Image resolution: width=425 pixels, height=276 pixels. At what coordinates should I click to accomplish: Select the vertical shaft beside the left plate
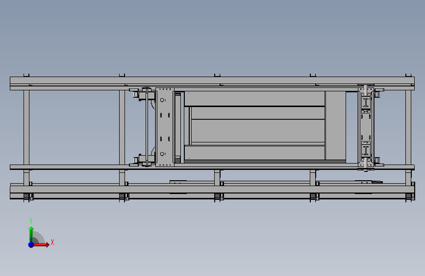tap(147, 127)
